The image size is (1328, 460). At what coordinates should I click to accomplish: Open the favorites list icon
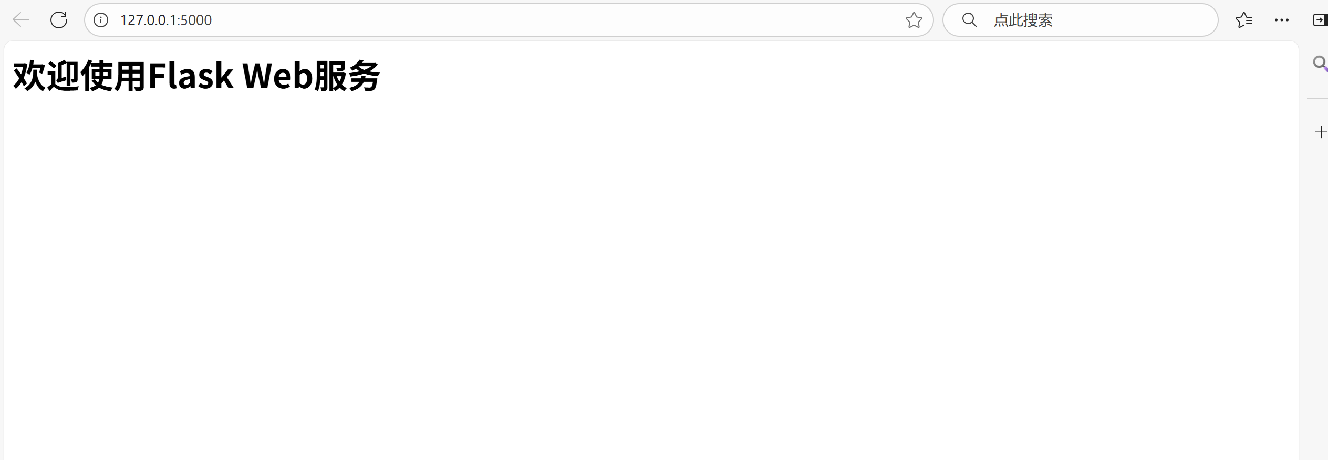pyautogui.click(x=1244, y=20)
